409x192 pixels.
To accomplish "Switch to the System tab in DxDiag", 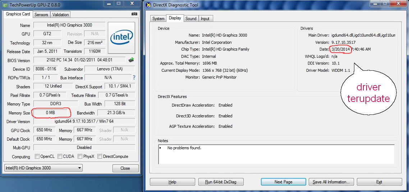I will (158, 19).
